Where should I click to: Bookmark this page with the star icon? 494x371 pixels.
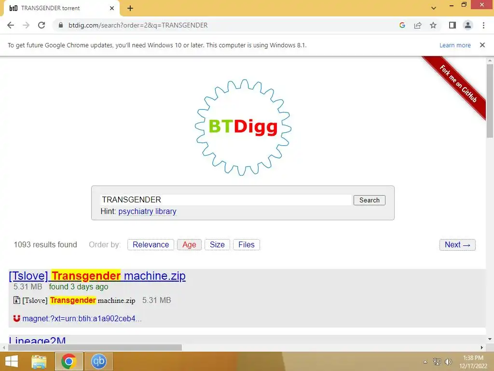pos(433,25)
